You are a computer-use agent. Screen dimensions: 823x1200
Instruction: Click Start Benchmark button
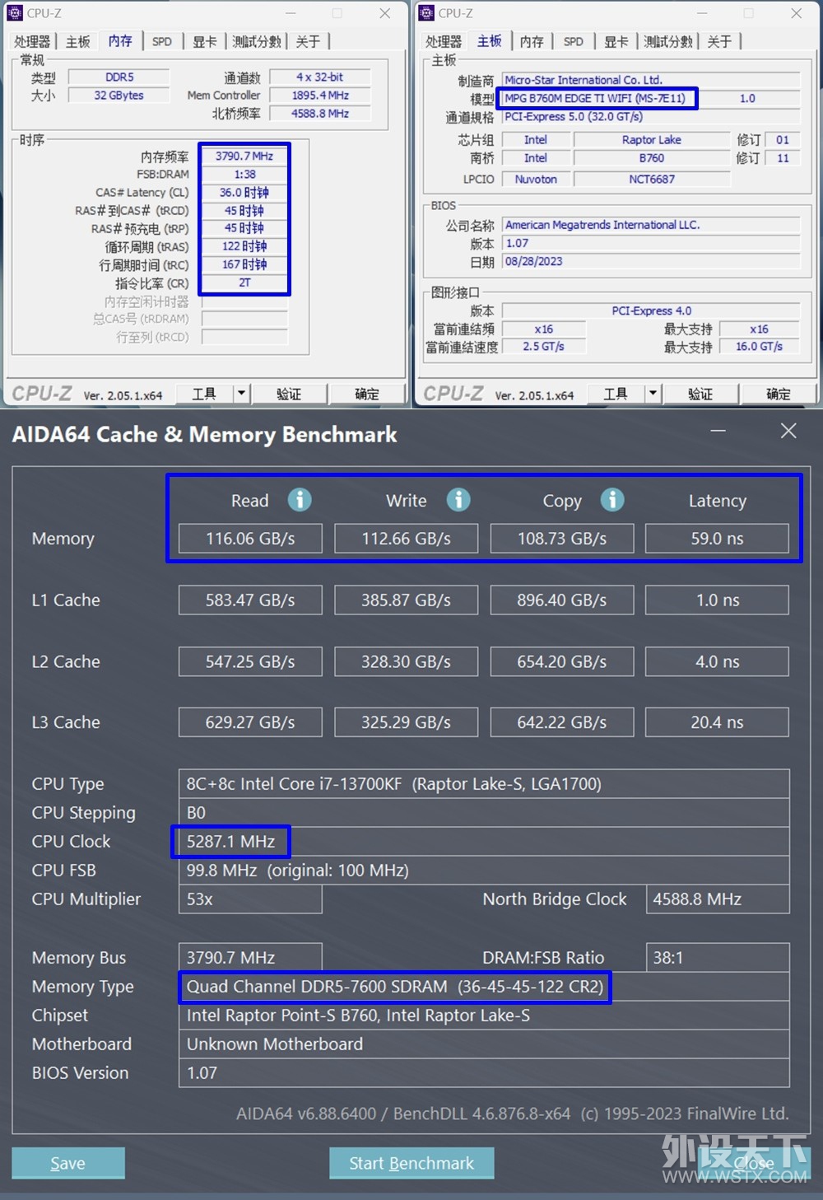[x=411, y=1163]
